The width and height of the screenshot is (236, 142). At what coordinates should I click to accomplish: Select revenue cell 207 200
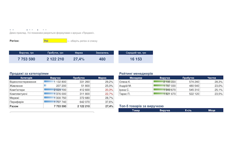pos(55,86)
